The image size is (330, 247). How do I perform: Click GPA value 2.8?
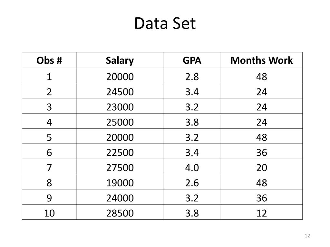(192, 77)
